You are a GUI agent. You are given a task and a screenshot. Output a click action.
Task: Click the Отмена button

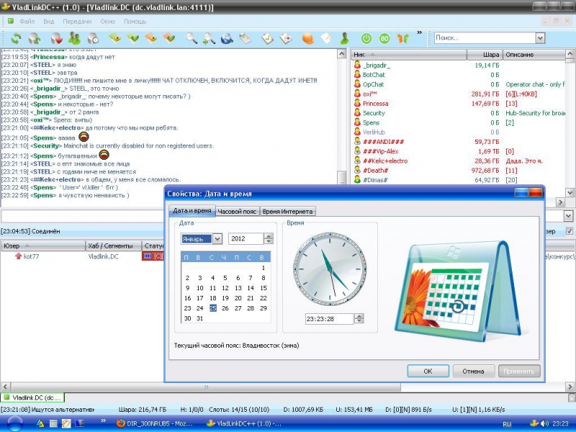coord(473,372)
